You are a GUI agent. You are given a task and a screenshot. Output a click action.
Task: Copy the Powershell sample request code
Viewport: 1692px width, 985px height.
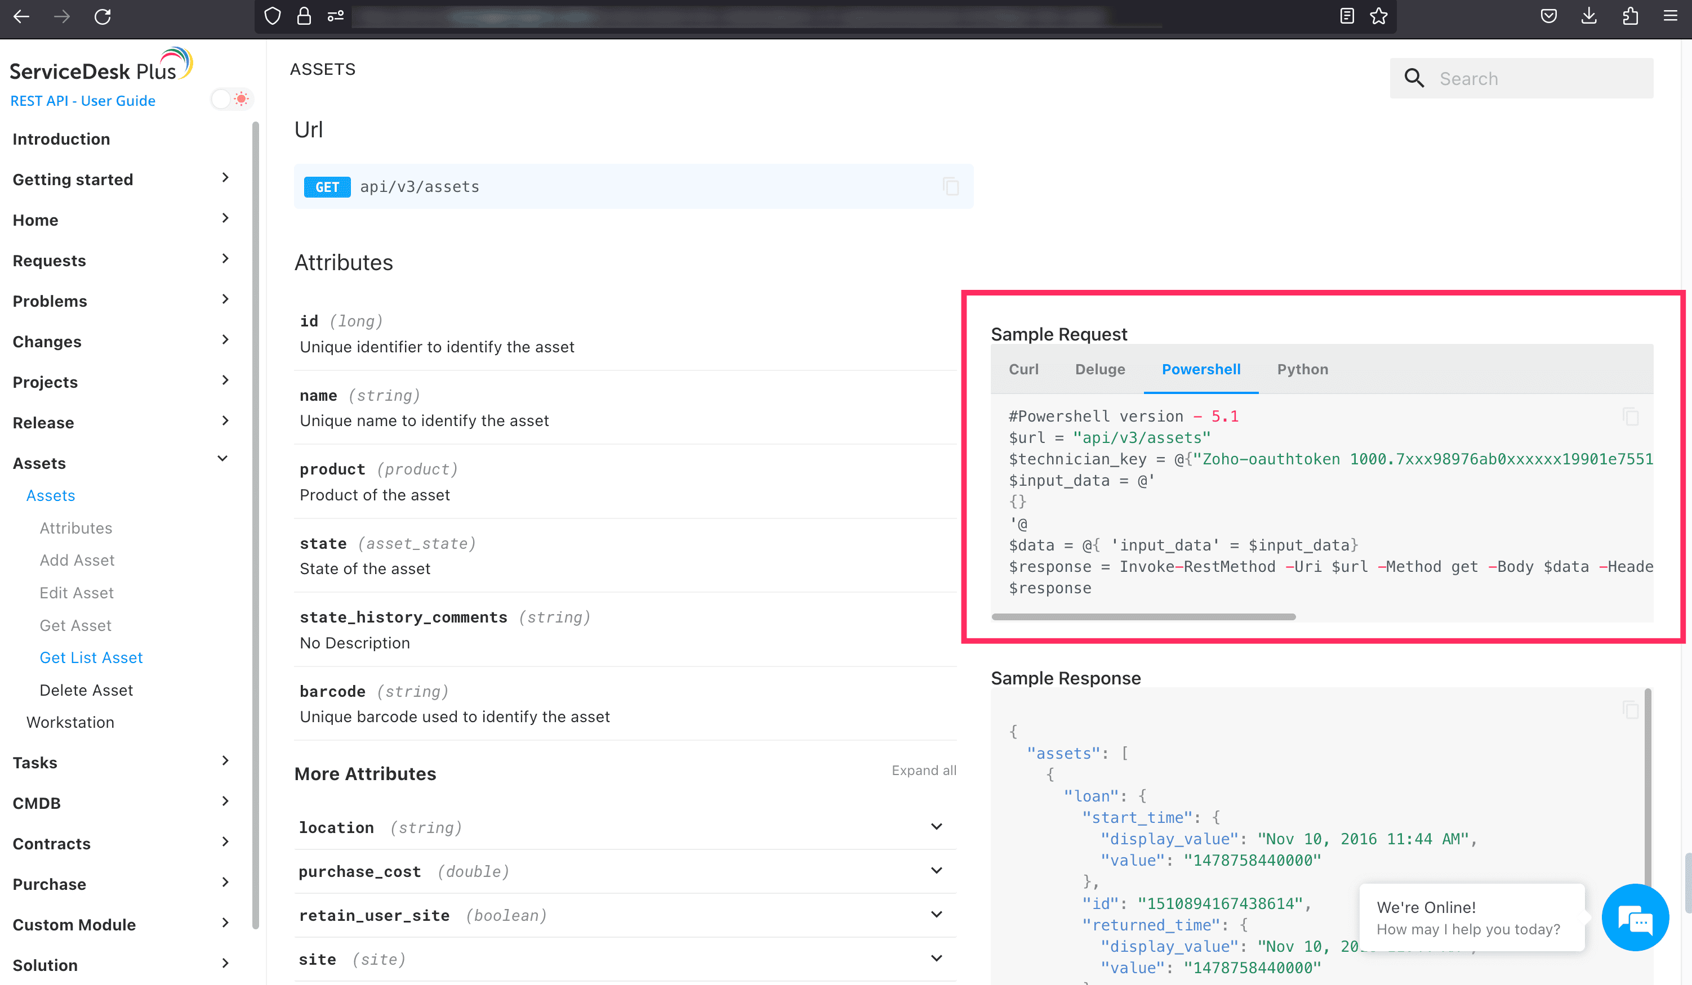(1630, 417)
